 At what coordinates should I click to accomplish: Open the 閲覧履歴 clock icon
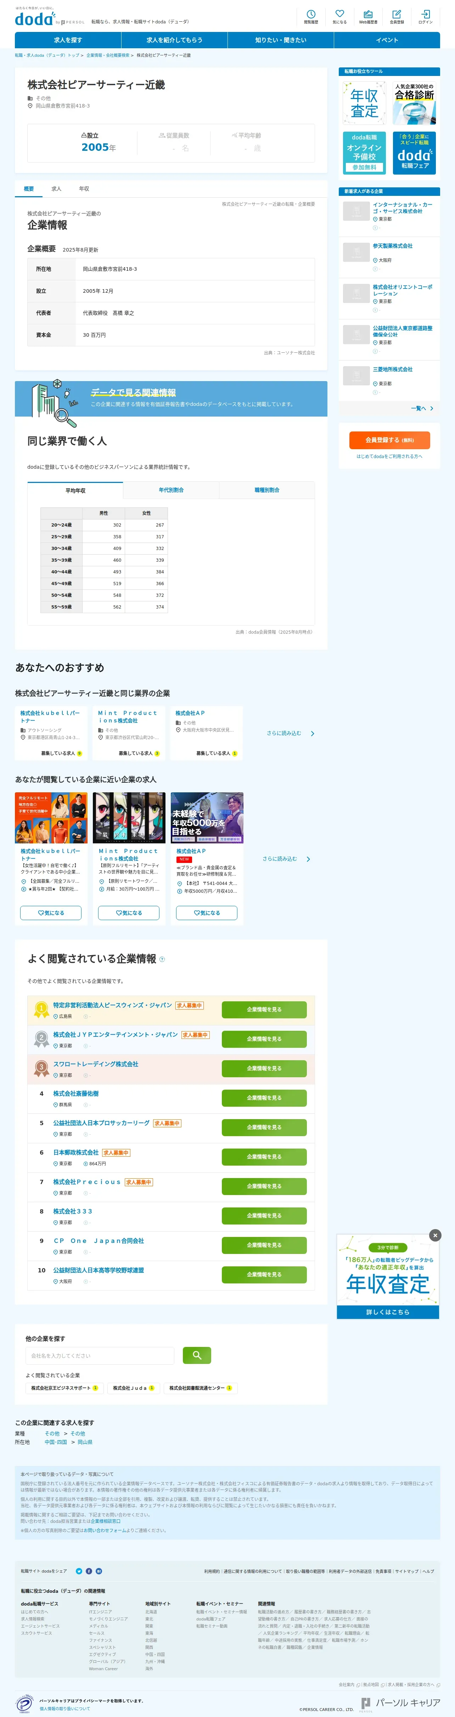point(311,17)
